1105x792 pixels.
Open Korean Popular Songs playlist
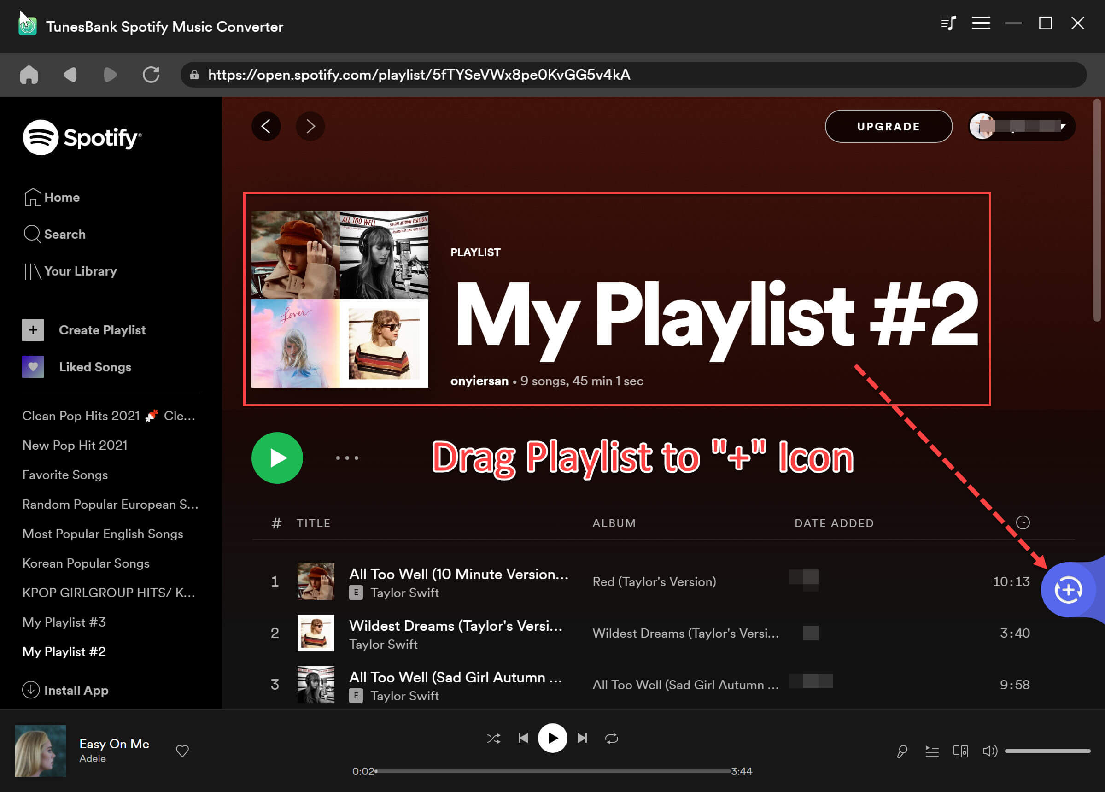tap(86, 563)
